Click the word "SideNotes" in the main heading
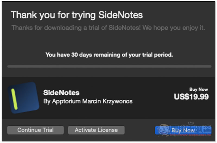217x143 pixels. (x=120, y=15)
